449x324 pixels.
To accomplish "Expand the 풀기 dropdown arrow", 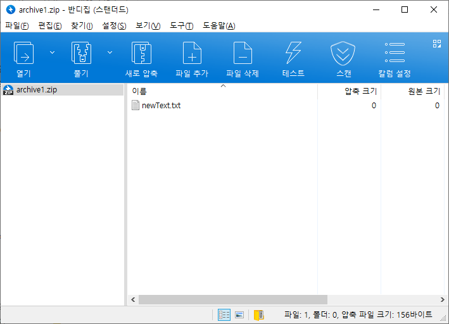I will point(110,53).
